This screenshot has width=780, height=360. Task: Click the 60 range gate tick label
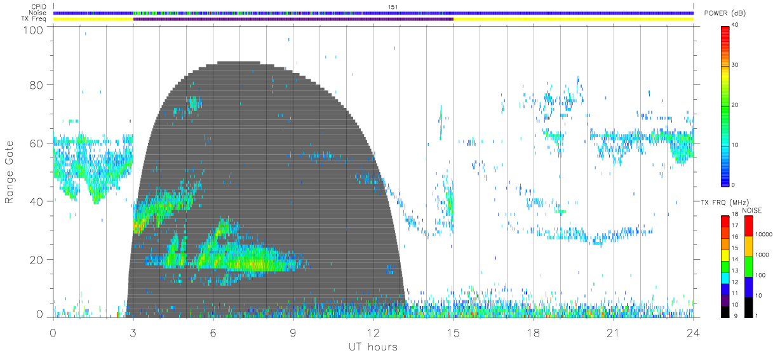[36, 143]
